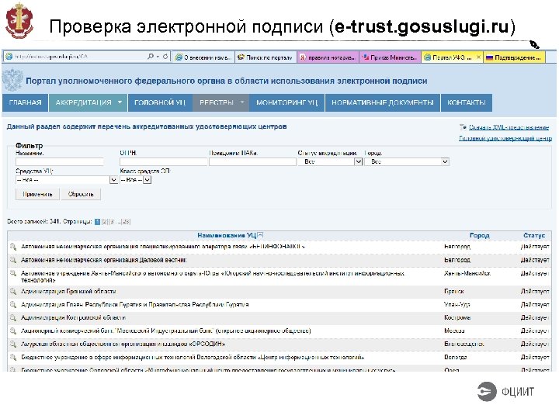Click current page 1 indicator
The image size is (559, 419).
tap(97, 222)
